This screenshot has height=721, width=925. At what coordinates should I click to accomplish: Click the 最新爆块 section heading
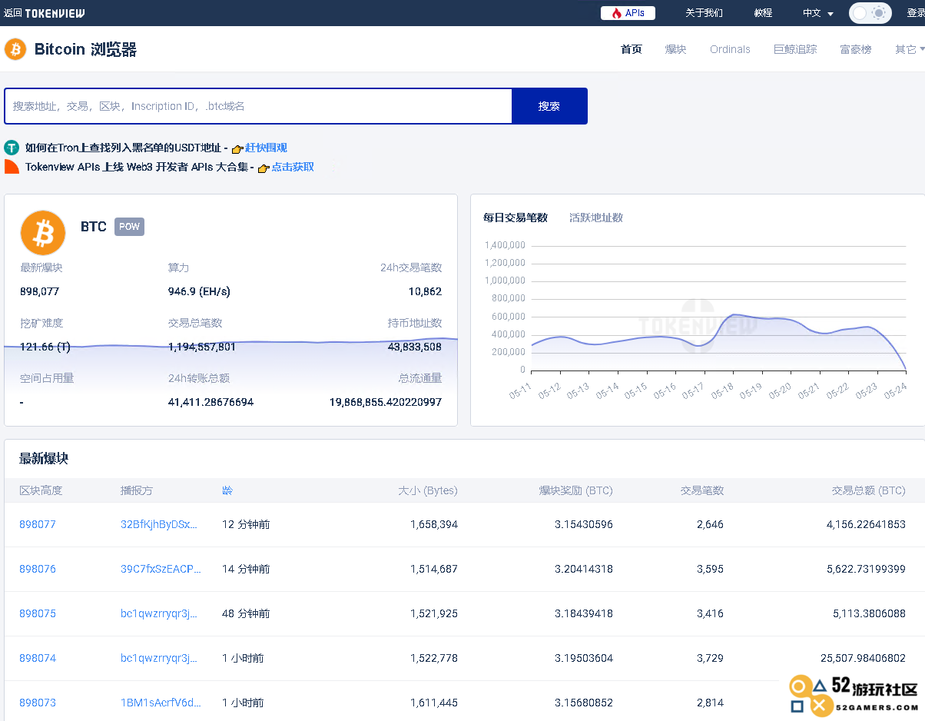44,458
